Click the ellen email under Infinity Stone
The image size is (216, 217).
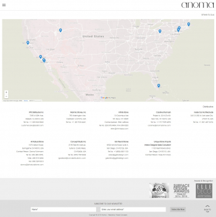tap(119, 128)
